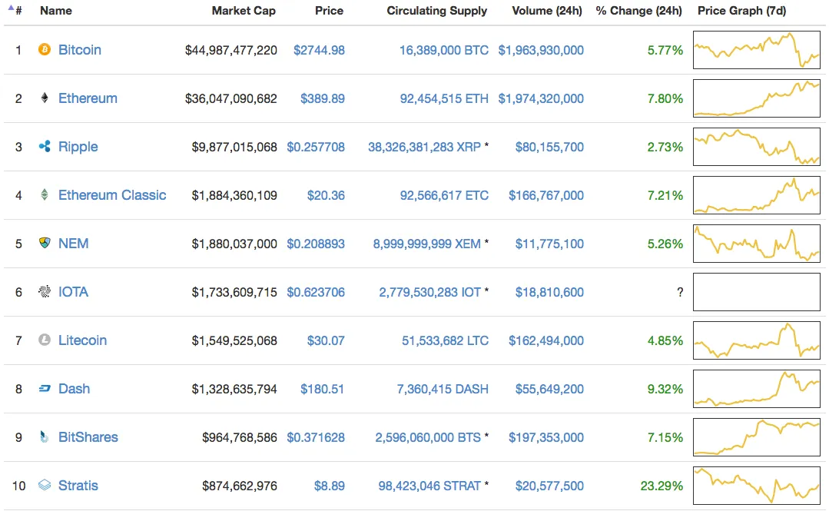Click NEM price $0.208893
This screenshot has width=829, height=511.
[316, 244]
